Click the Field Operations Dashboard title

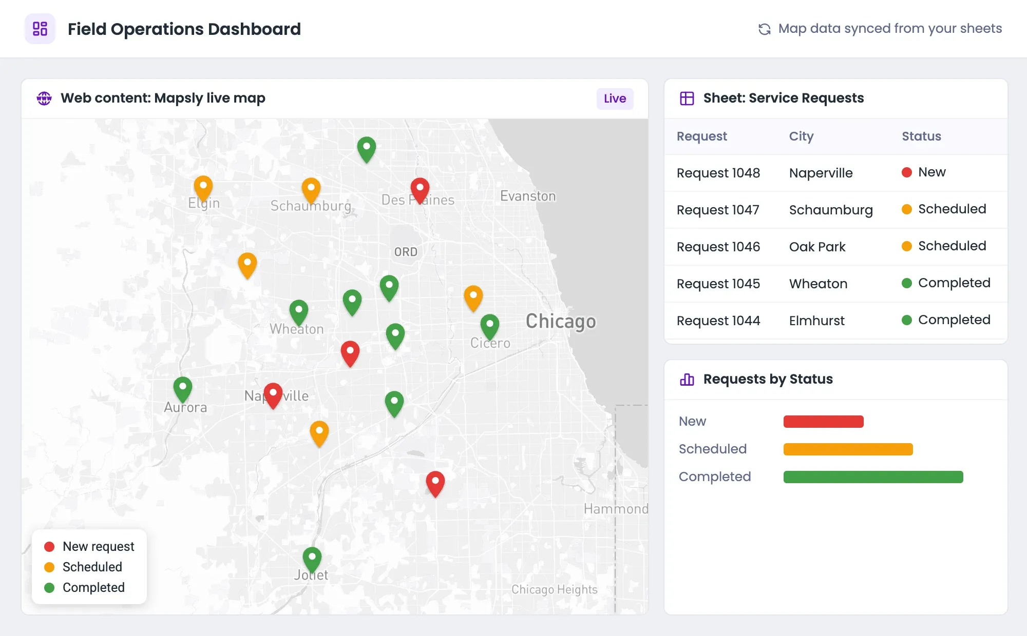184,29
